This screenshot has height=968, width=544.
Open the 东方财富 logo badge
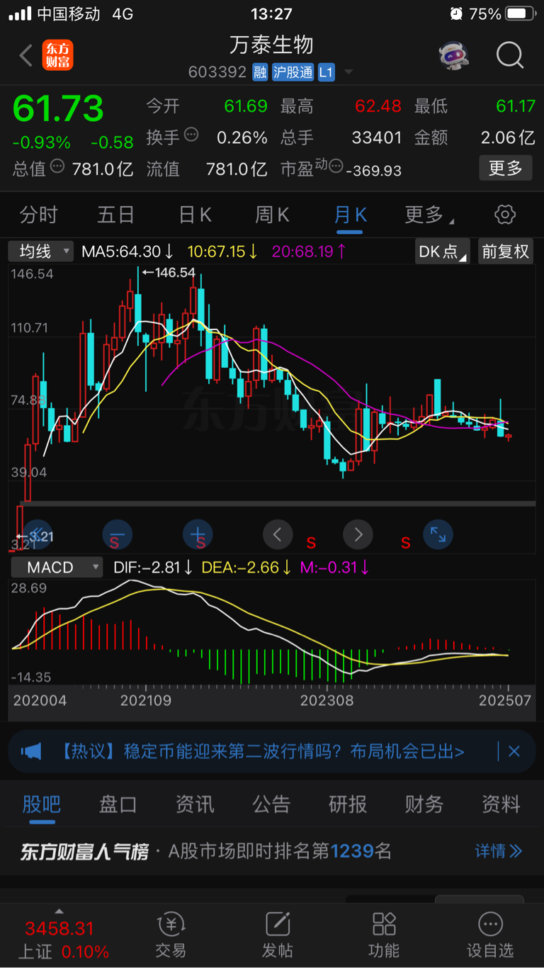click(58, 55)
